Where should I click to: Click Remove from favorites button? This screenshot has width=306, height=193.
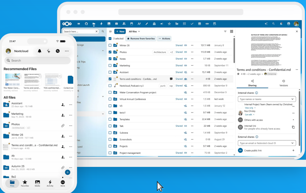click(x=141, y=39)
